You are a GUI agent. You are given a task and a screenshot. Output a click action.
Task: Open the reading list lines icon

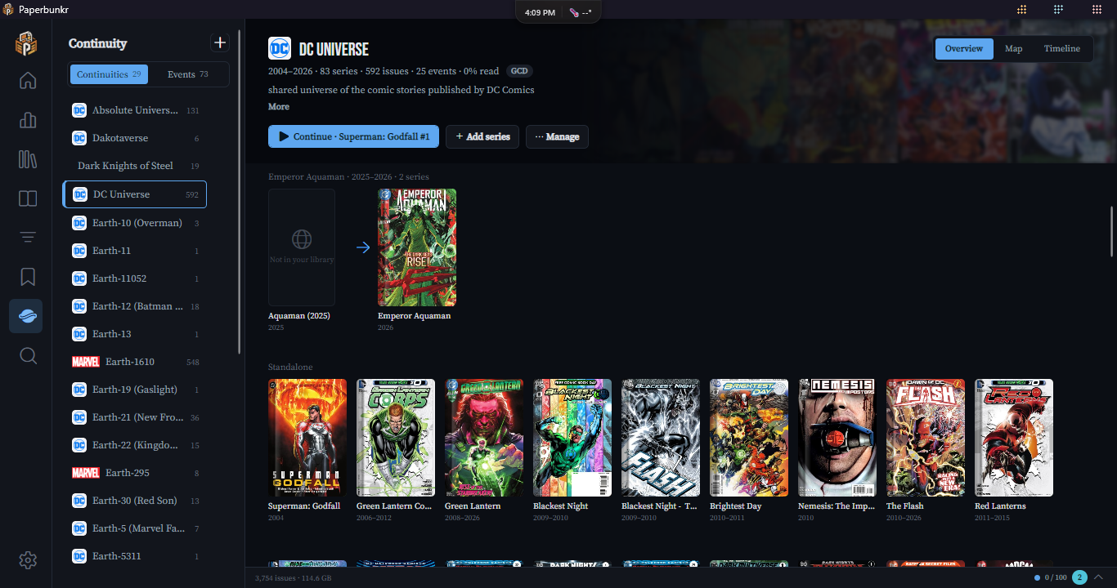pyautogui.click(x=28, y=238)
